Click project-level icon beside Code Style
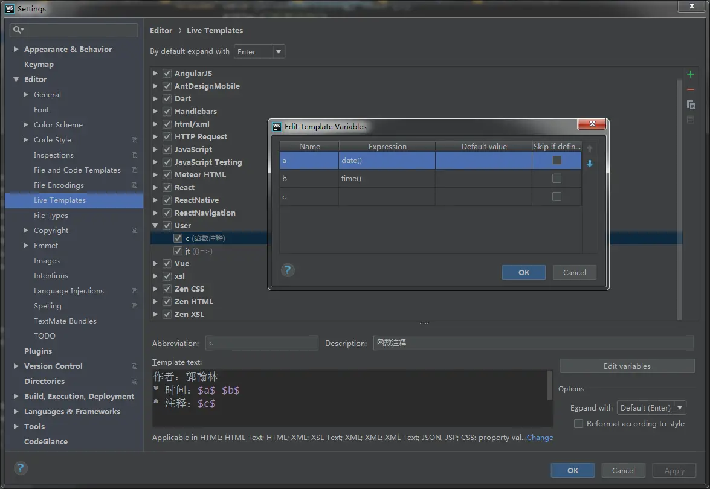710x489 pixels. tap(135, 140)
